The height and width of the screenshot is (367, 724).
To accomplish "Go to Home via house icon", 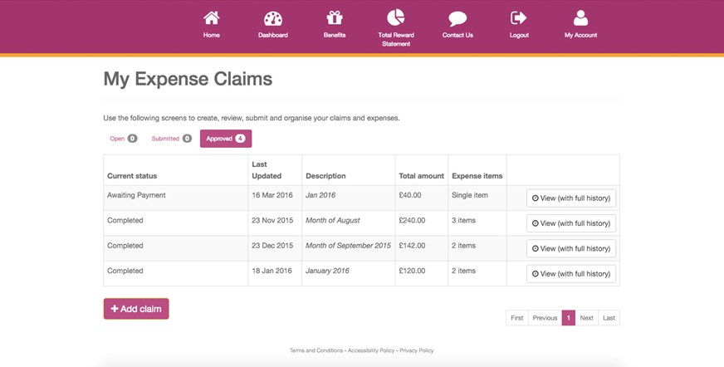I will 212,18.
